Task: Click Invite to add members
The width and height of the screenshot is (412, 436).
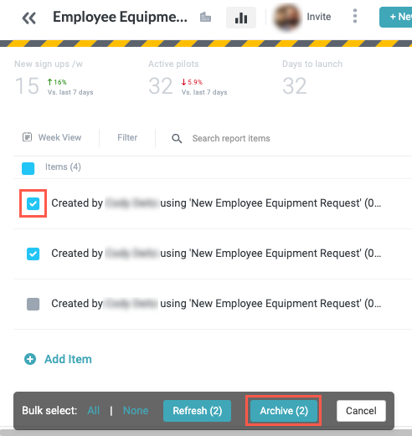Action: 319,17
